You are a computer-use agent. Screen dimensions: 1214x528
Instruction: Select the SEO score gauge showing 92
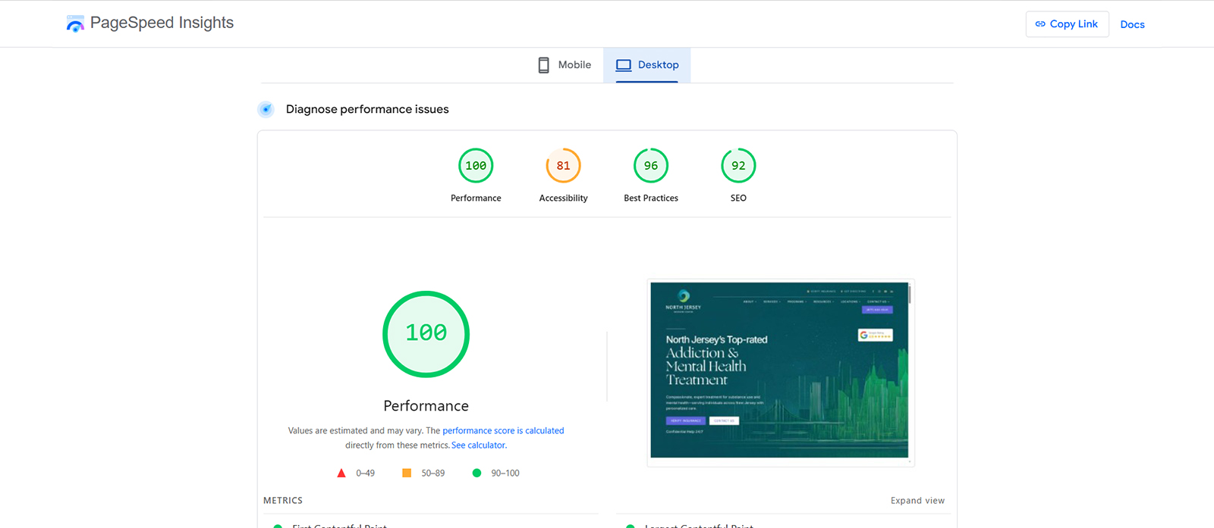738,166
